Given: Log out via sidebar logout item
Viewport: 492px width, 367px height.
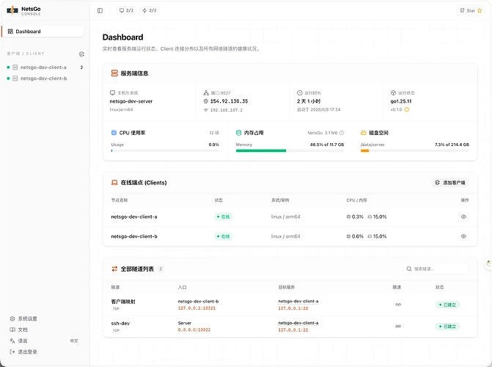Looking at the screenshot, I should (x=23, y=352).
